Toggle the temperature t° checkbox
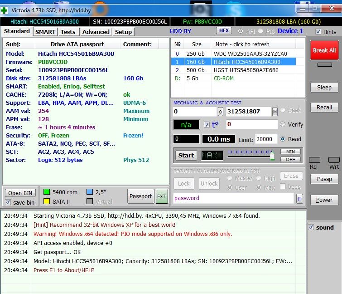 tap(207, 125)
